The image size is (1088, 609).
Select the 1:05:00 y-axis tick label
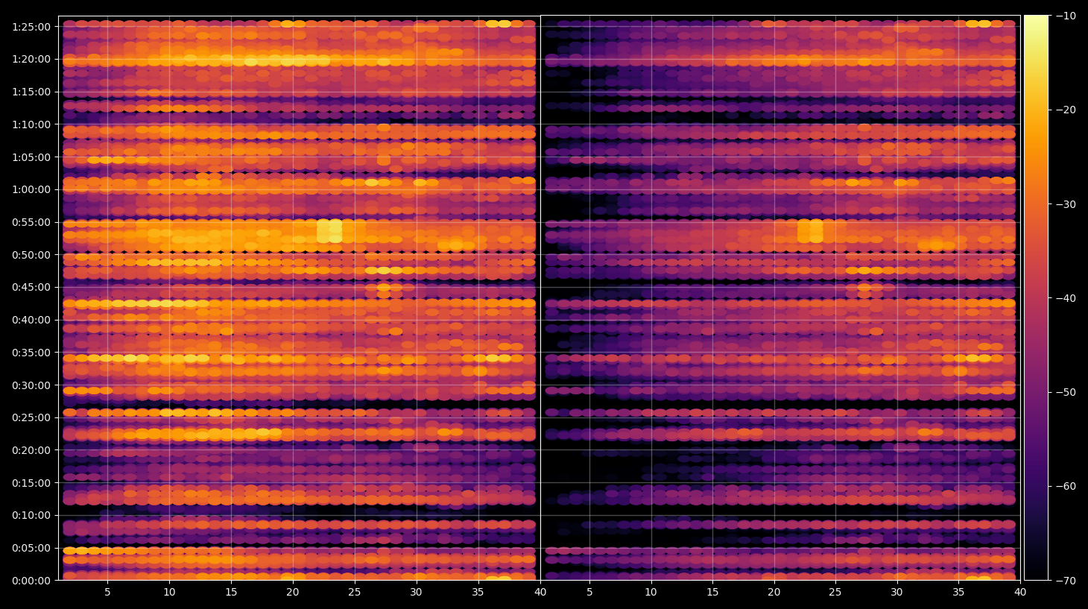[31, 157]
